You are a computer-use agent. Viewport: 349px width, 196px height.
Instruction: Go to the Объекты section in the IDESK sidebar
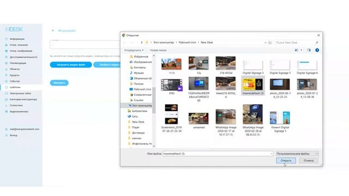pos(15,69)
